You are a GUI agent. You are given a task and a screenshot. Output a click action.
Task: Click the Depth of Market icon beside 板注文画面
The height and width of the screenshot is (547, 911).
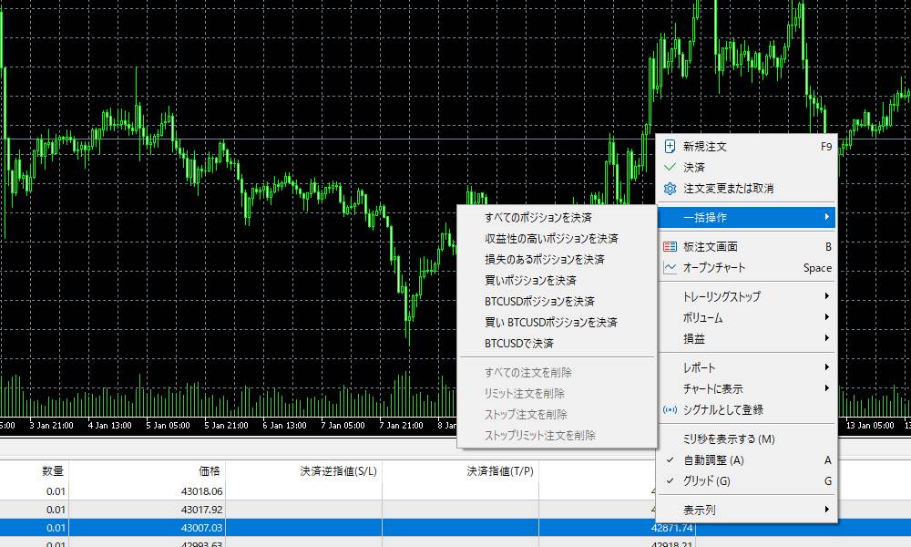coord(670,246)
